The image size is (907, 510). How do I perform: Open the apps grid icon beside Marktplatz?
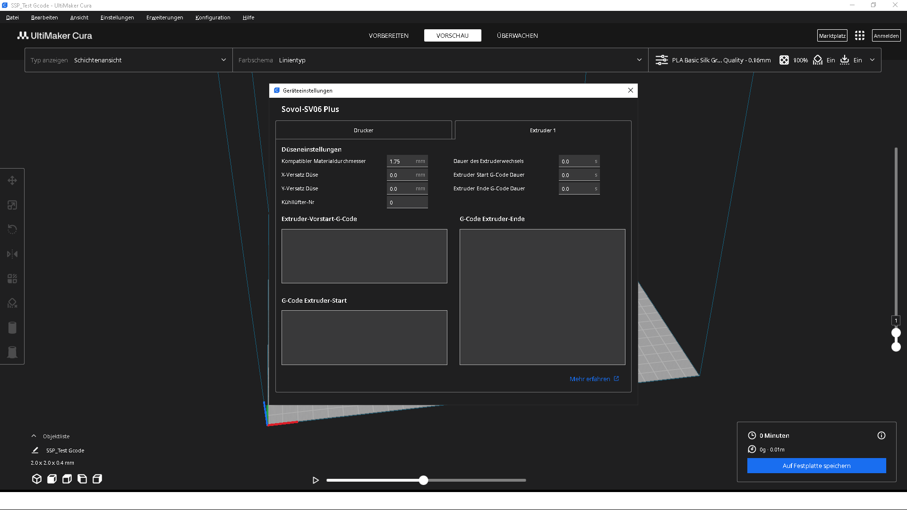pos(859,36)
